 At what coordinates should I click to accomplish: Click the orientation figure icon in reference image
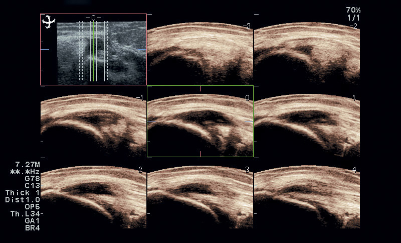click(x=49, y=21)
